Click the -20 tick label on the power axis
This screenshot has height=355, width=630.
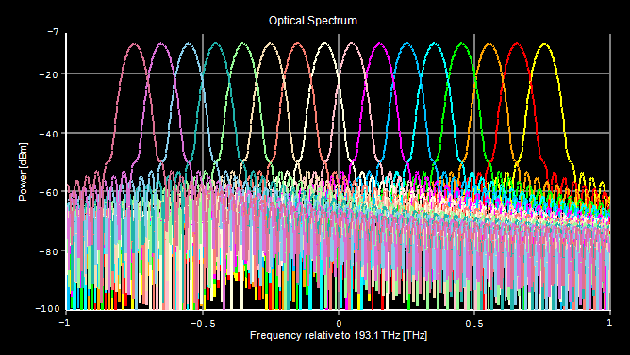(x=50, y=74)
